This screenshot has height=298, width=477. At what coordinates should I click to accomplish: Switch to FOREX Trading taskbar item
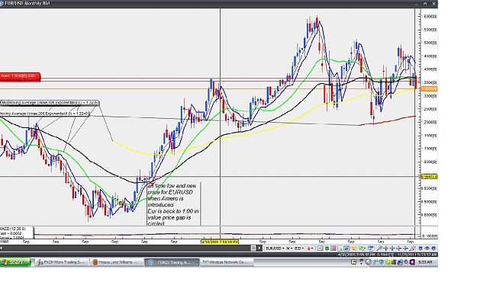click(172, 262)
